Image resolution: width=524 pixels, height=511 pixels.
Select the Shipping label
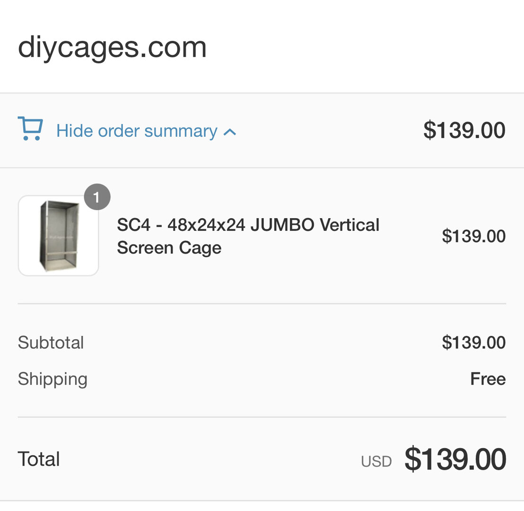(53, 379)
